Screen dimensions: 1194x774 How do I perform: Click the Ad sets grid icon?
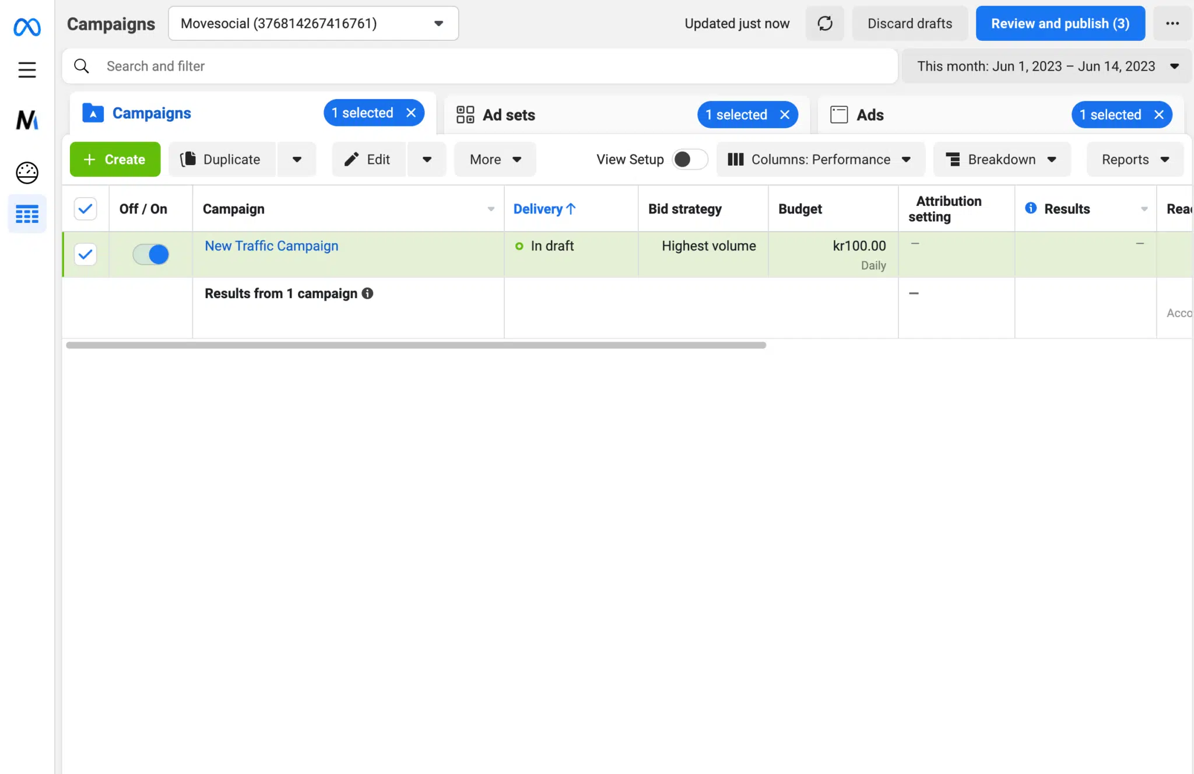tap(465, 115)
